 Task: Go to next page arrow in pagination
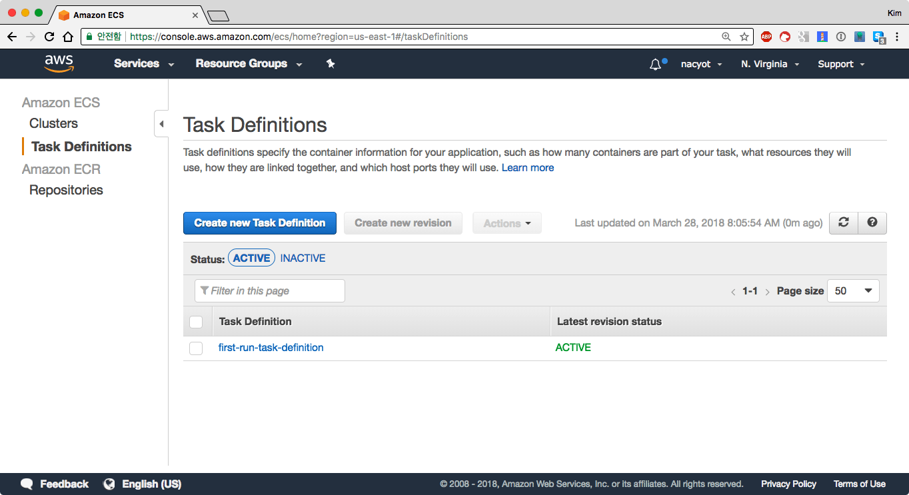[x=767, y=292]
